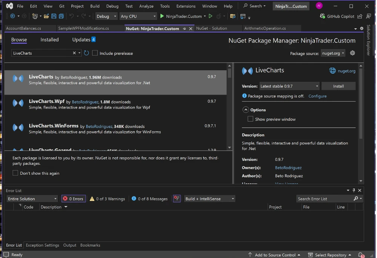Toggle the 0 of 3 Warnings filter
The width and height of the screenshot is (377, 258).
click(107, 199)
